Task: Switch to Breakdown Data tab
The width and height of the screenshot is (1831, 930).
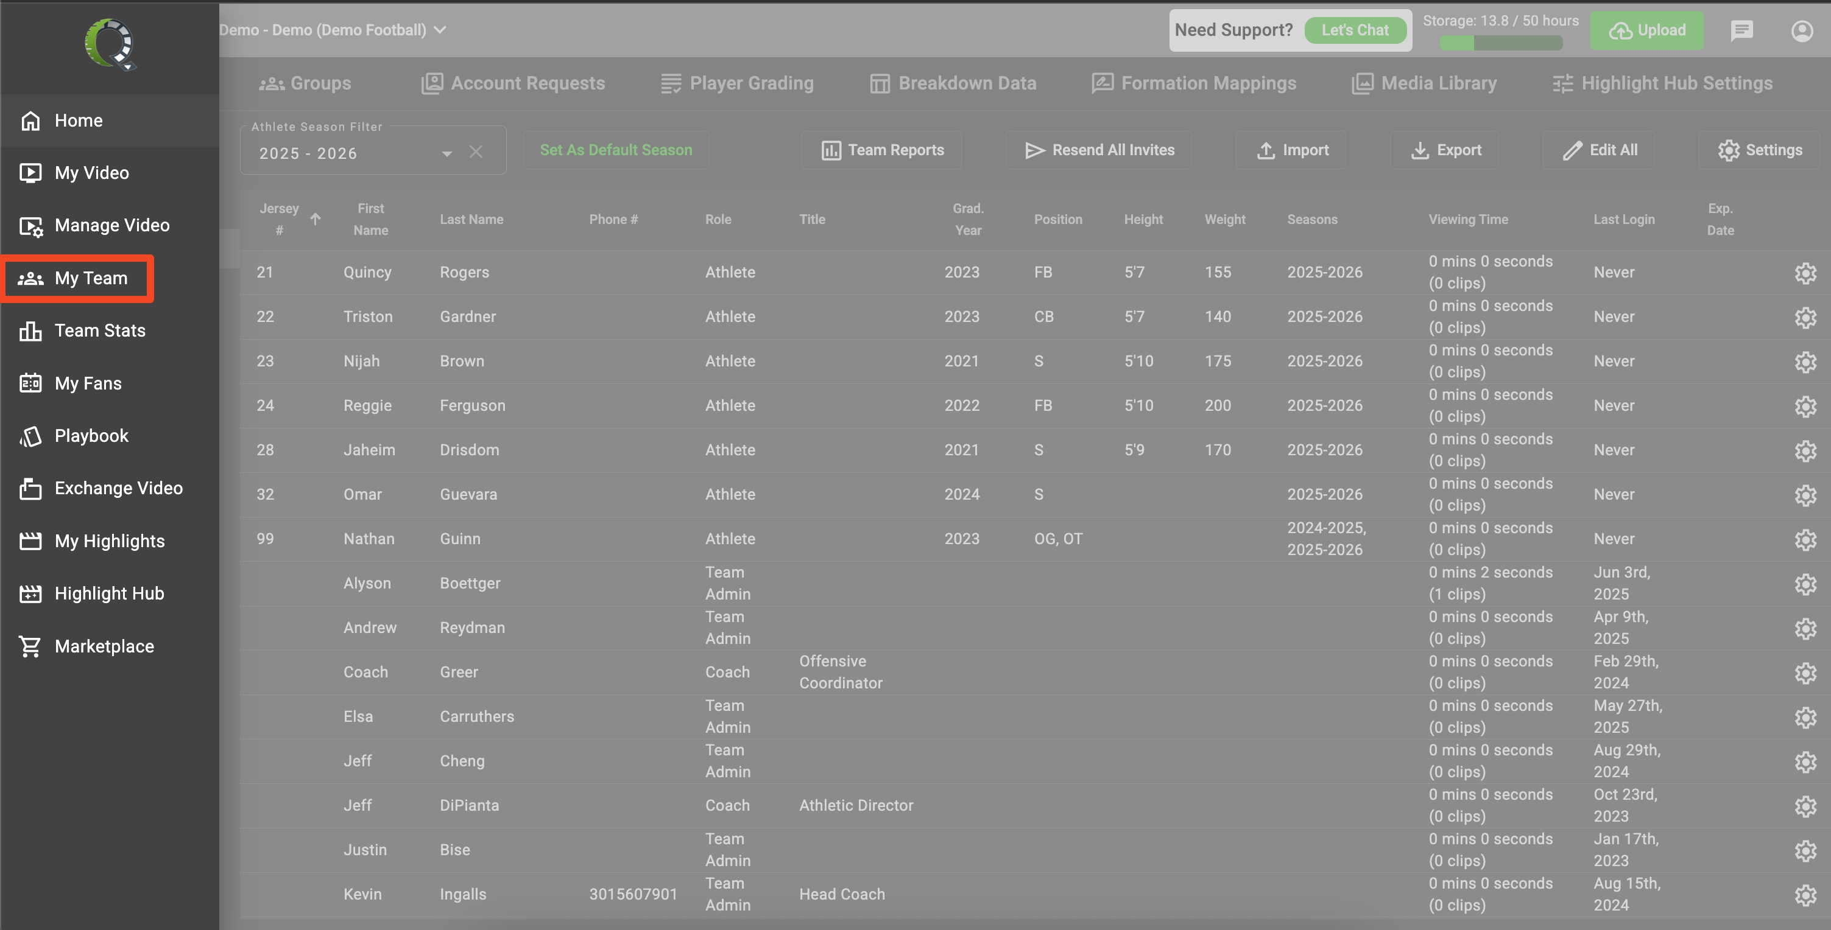Action: coord(953,83)
